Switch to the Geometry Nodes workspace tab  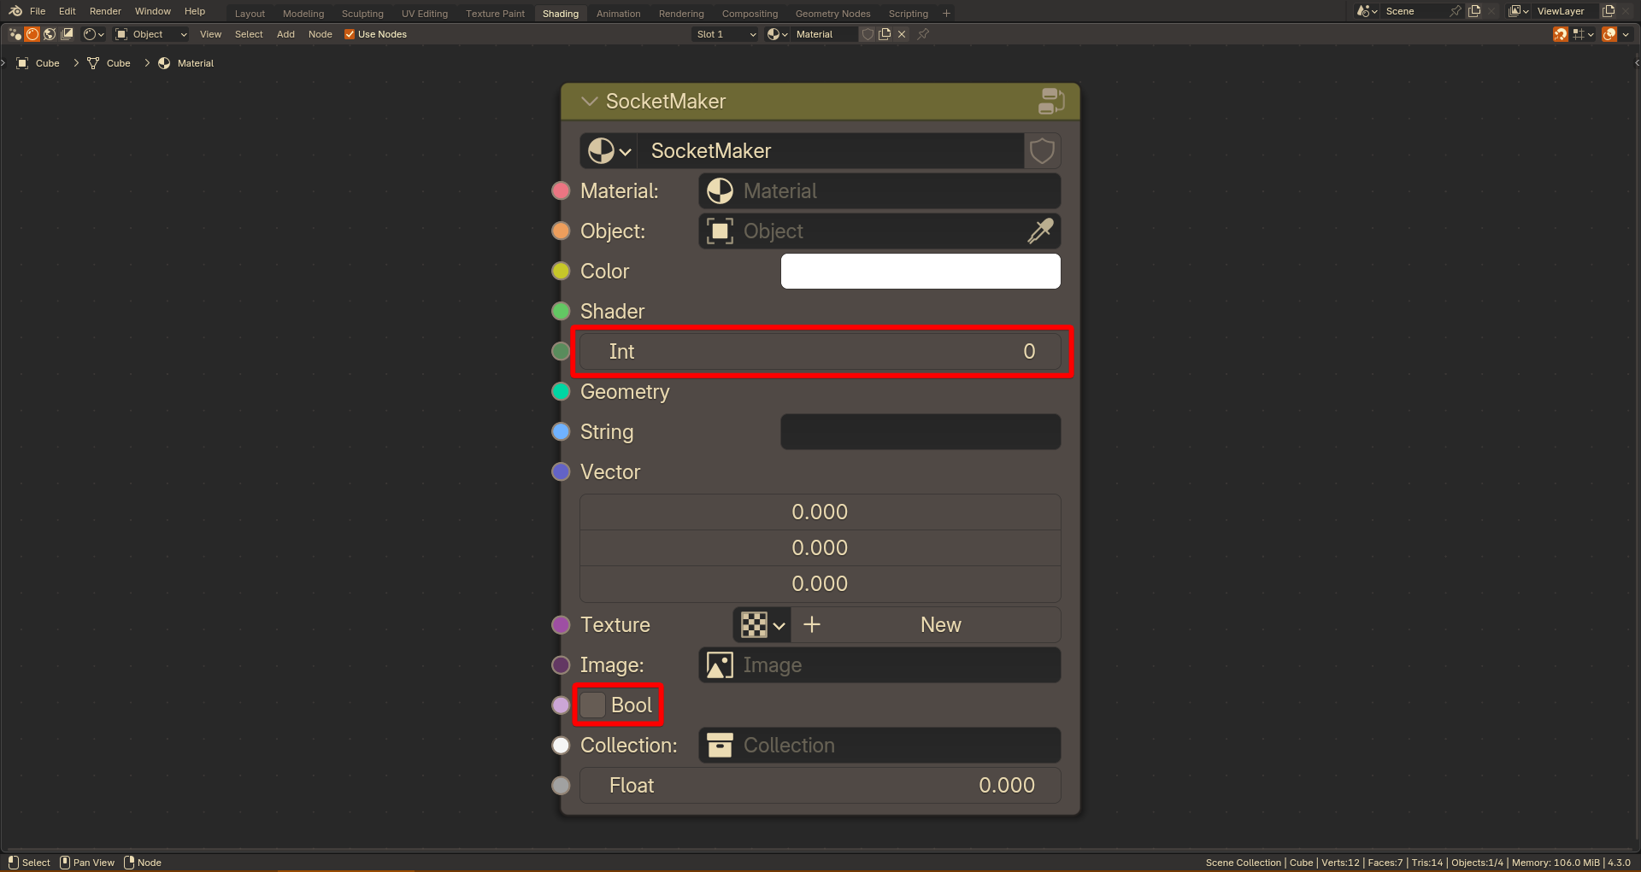pos(831,13)
